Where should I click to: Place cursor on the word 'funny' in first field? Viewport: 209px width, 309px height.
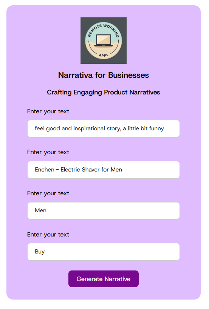[156, 129]
